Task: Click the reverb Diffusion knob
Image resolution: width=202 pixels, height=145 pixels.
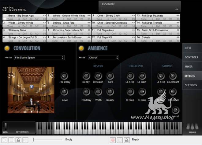Action: point(98,76)
